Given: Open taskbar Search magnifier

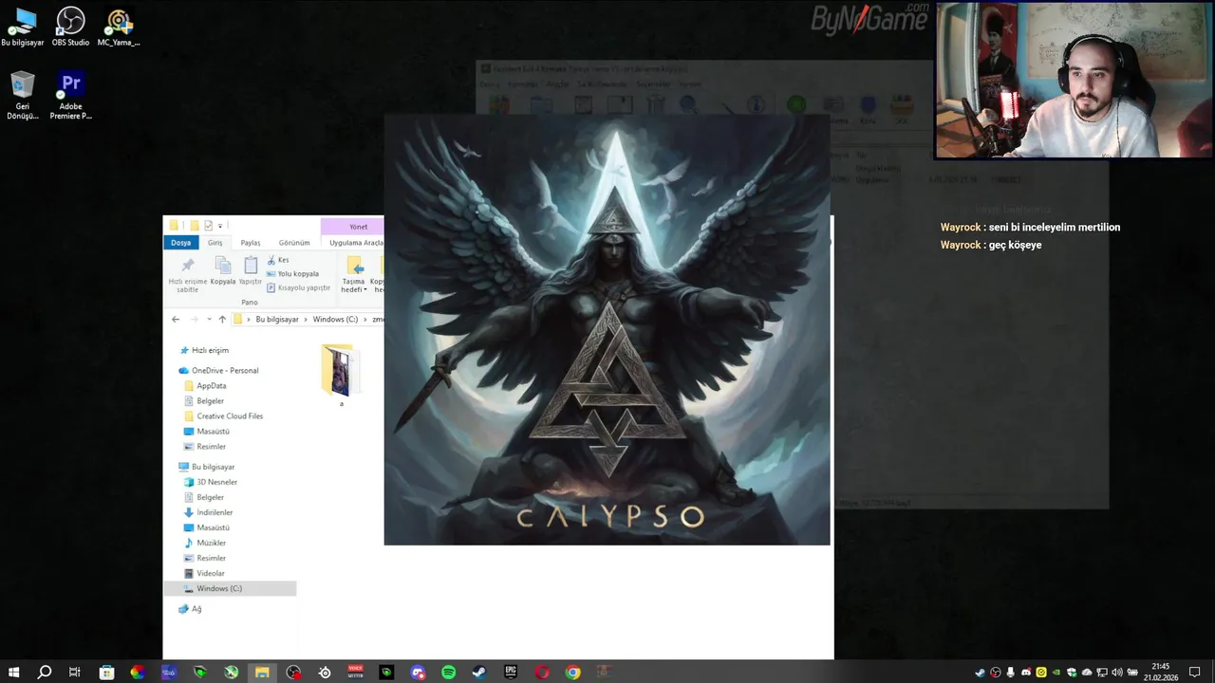Looking at the screenshot, I should (x=44, y=673).
